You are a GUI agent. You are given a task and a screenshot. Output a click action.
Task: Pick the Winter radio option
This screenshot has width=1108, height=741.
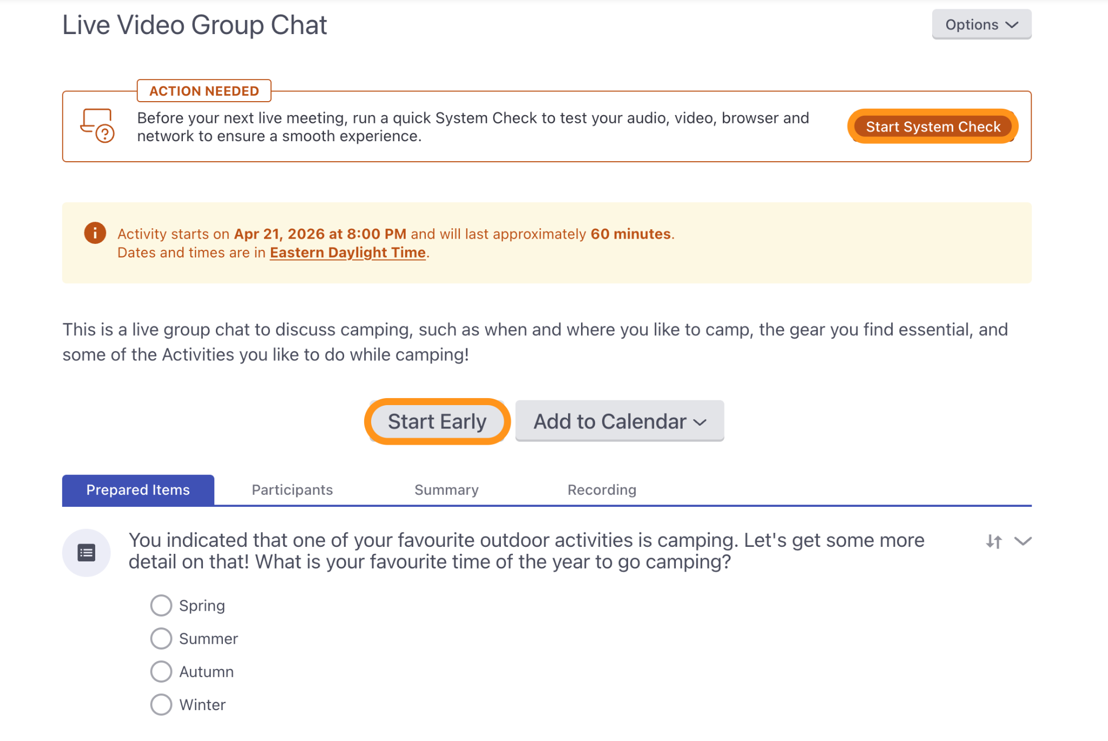161,705
